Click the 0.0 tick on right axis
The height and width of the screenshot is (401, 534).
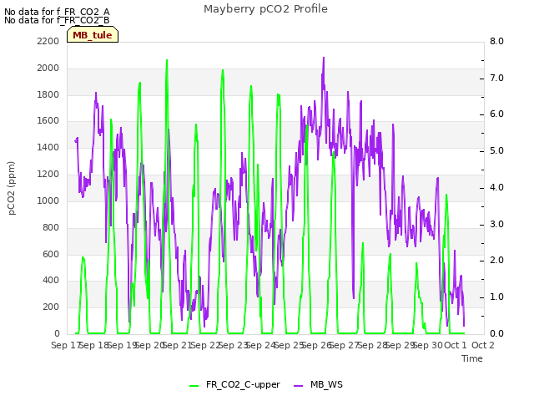tap(496, 333)
